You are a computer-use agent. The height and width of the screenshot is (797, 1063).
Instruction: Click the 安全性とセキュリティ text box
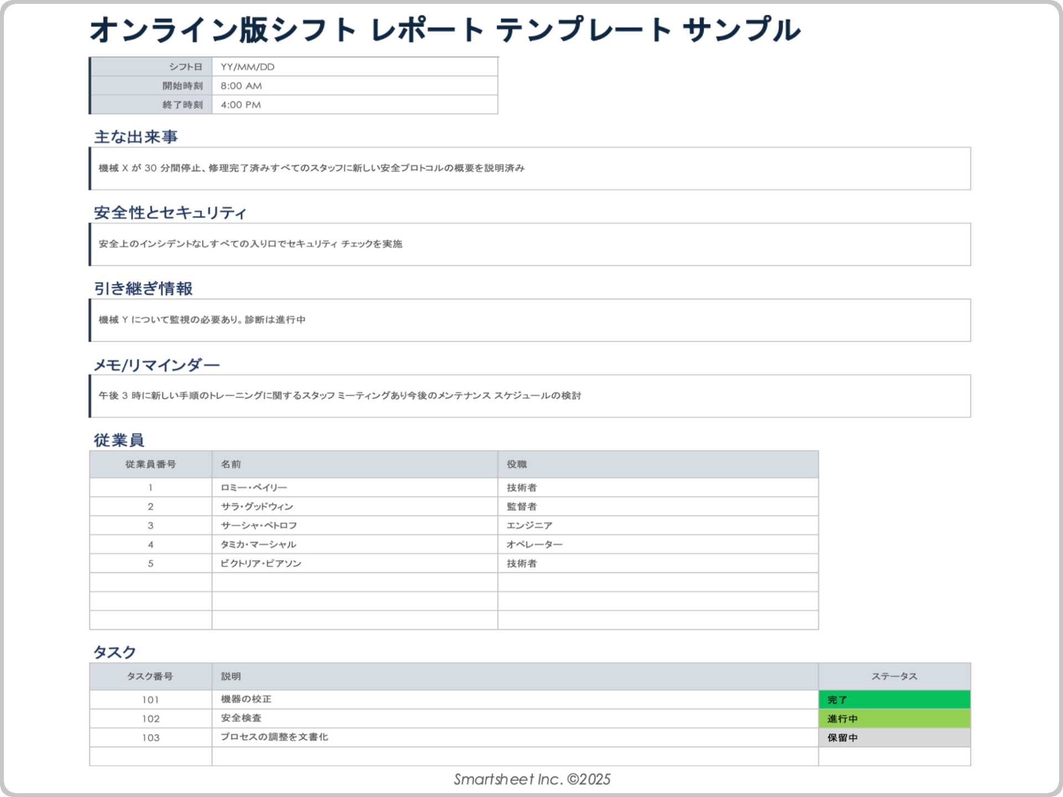pos(530,244)
